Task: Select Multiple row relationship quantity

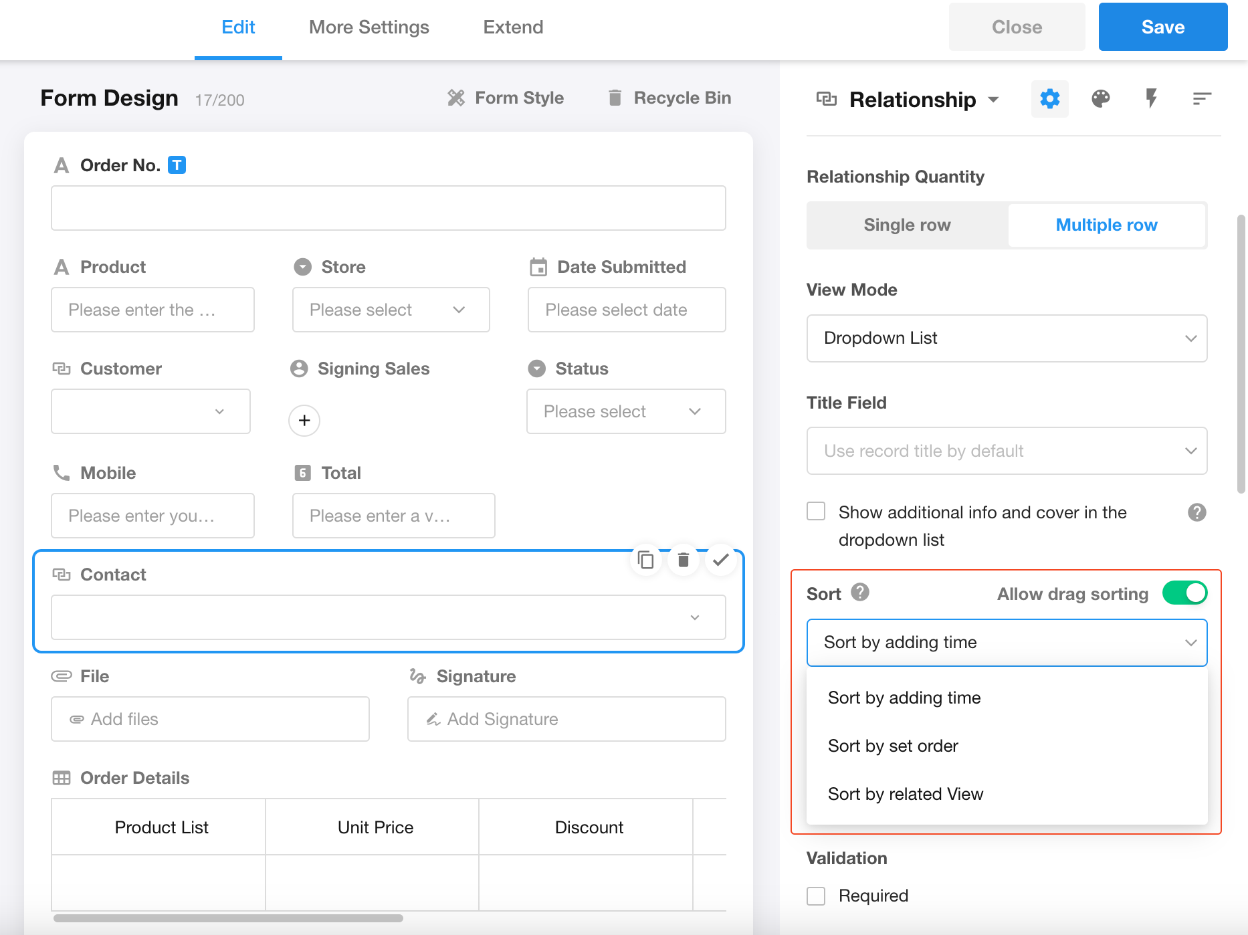Action: [x=1106, y=225]
